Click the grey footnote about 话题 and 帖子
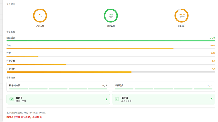The image size is (218, 122). click(x=27, y=113)
